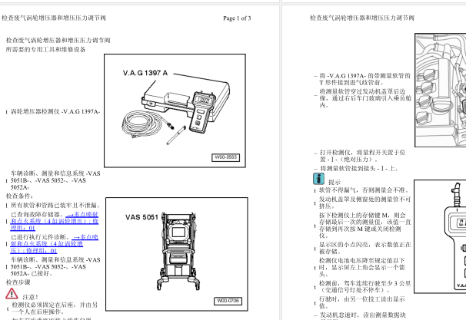
Task: Click the VAS 5051 diagnostic cart illustration
Action: coord(177,254)
